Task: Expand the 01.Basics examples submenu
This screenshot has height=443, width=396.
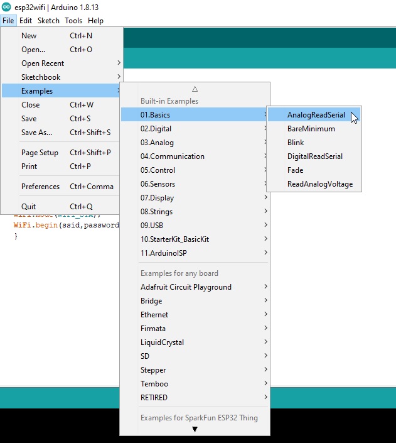Action: tap(195, 115)
